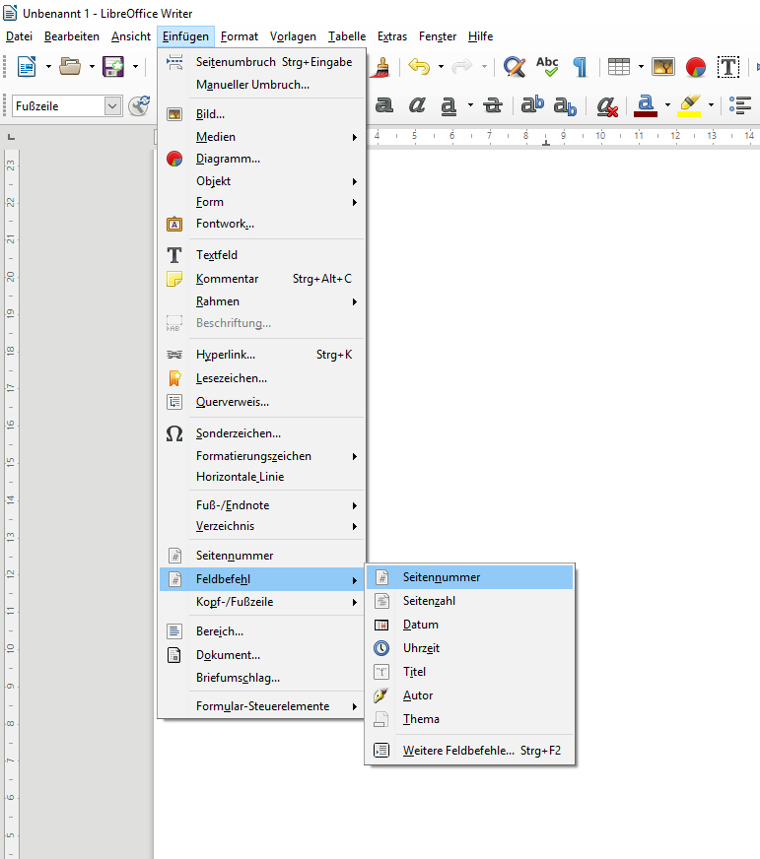760x859 pixels.
Task: Open the Ansicht menu
Action: (x=131, y=36)
